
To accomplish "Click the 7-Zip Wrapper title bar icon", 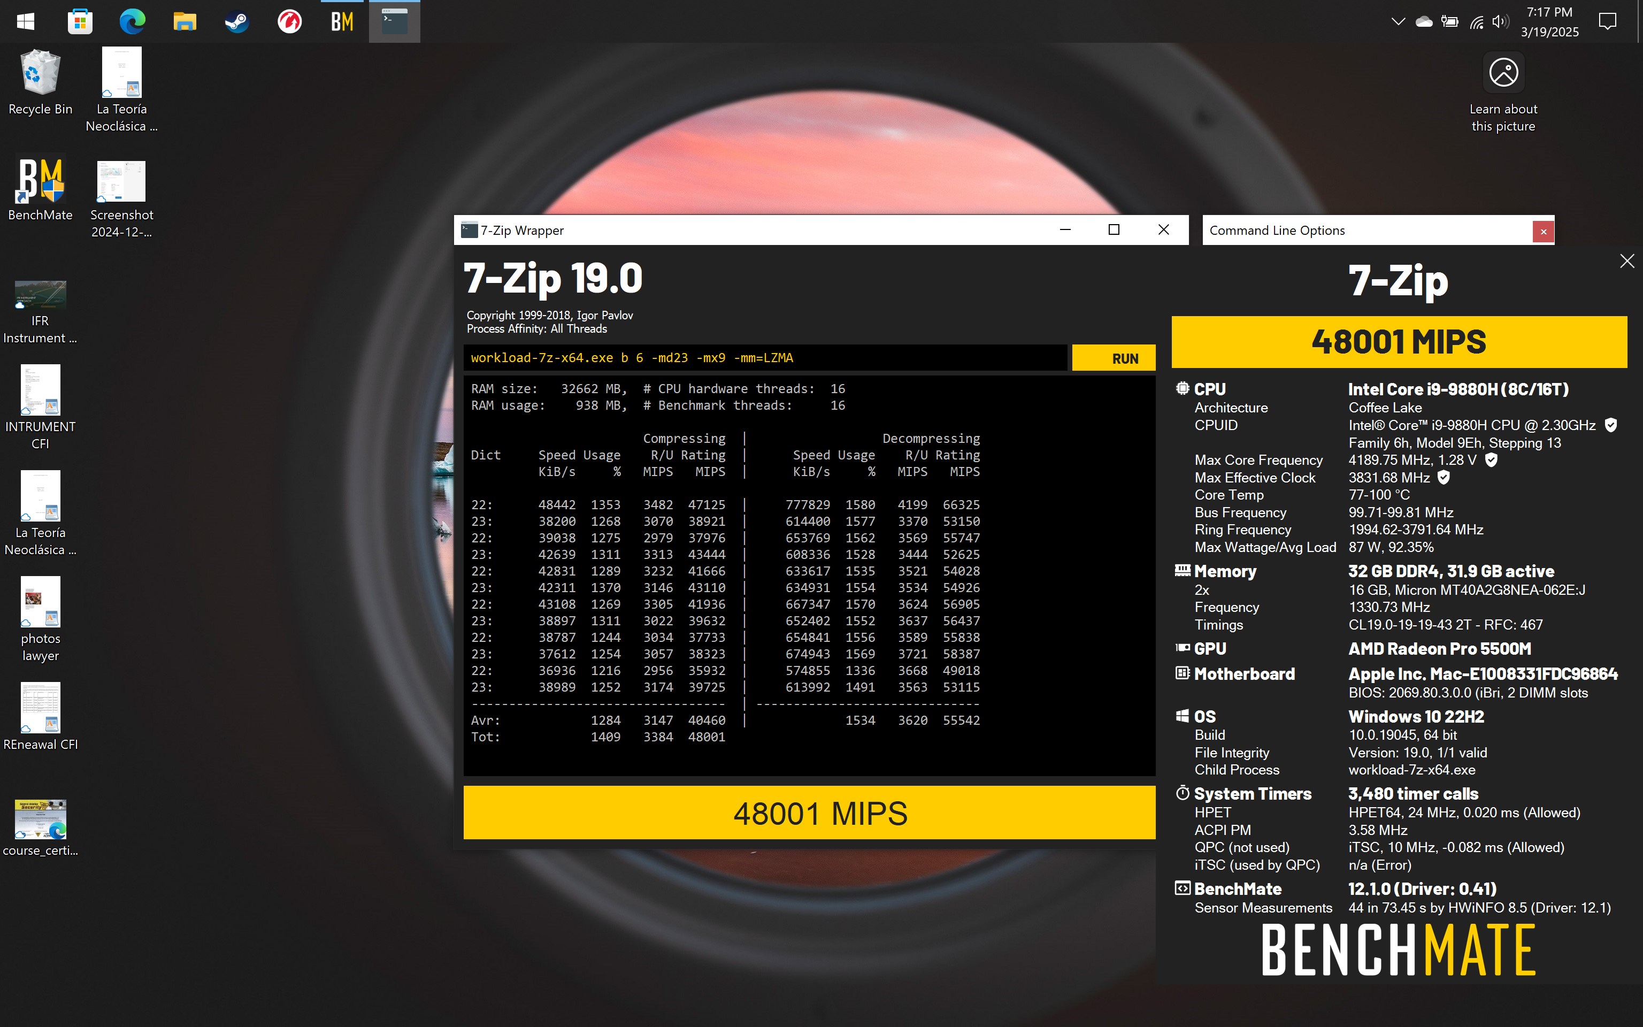I will [x=469, y=230].
